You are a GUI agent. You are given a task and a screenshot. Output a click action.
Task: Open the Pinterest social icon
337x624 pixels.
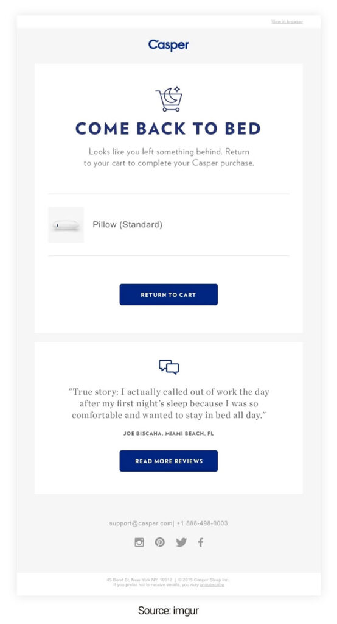pyautogui.click(x=160, y=542)
